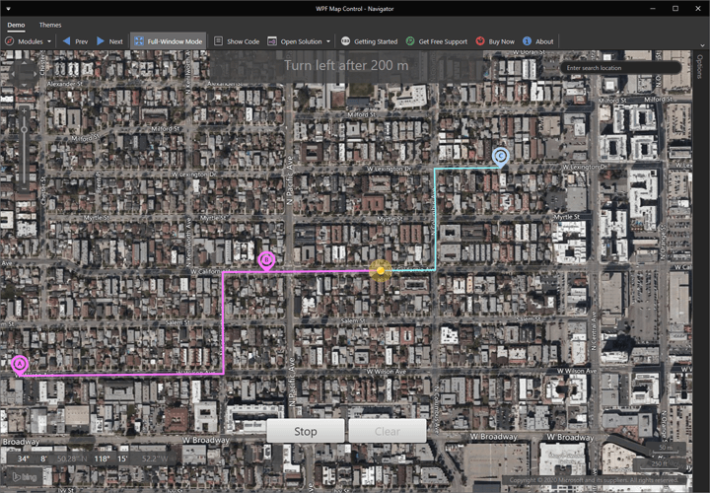Screen dimensions: 710x493
Task: Click the yellow current position marker
Action: 381,269
